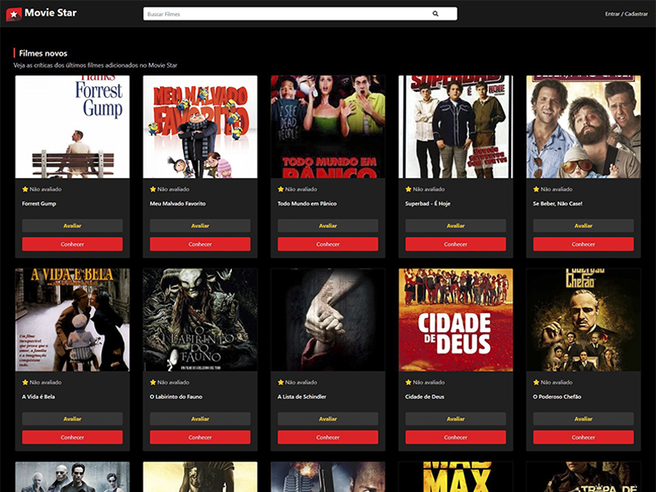The width and height of the screenshot is (656, 492).
Task: Click Conhecer for A Vida é Bela
Action: click(x=72, y=437)
